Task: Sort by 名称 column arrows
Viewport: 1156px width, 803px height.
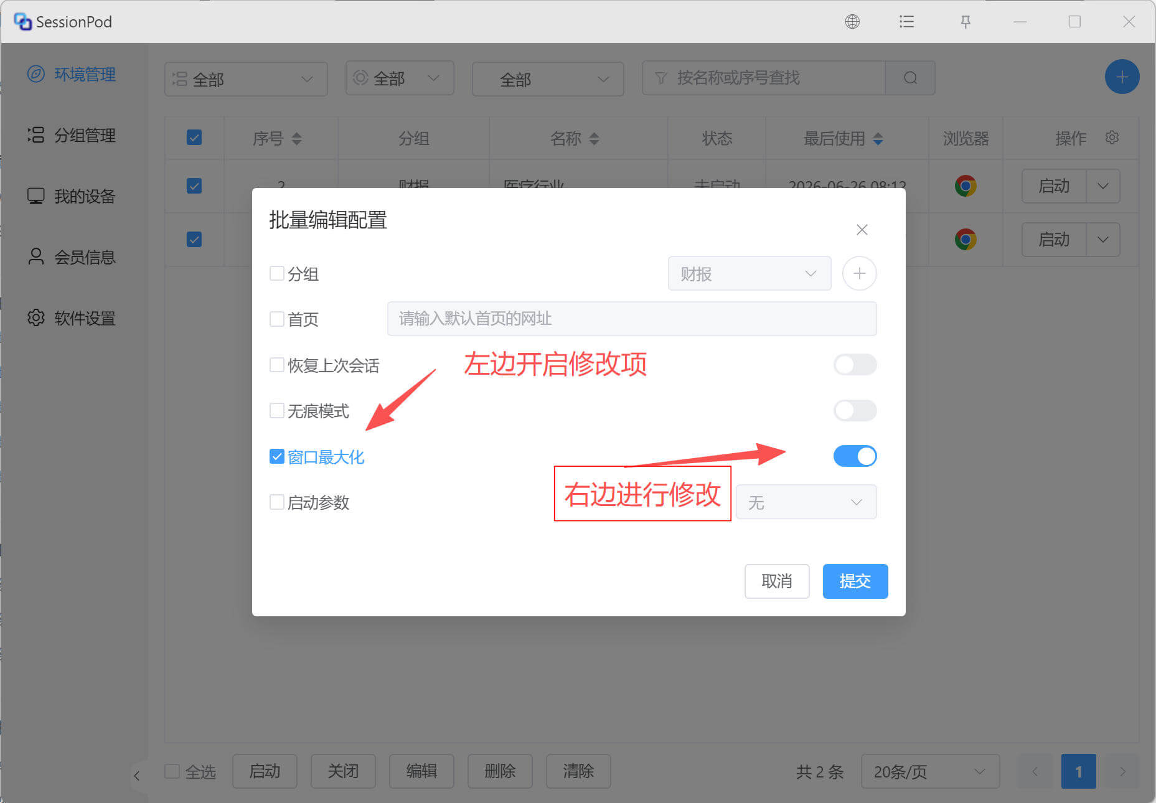Action: point(594,138)
